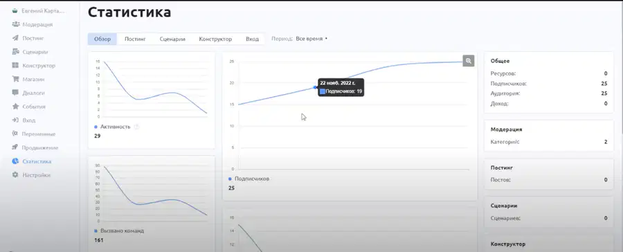
Task: Switch to the Вход statistics tab
Action: [x=252, y=39]
